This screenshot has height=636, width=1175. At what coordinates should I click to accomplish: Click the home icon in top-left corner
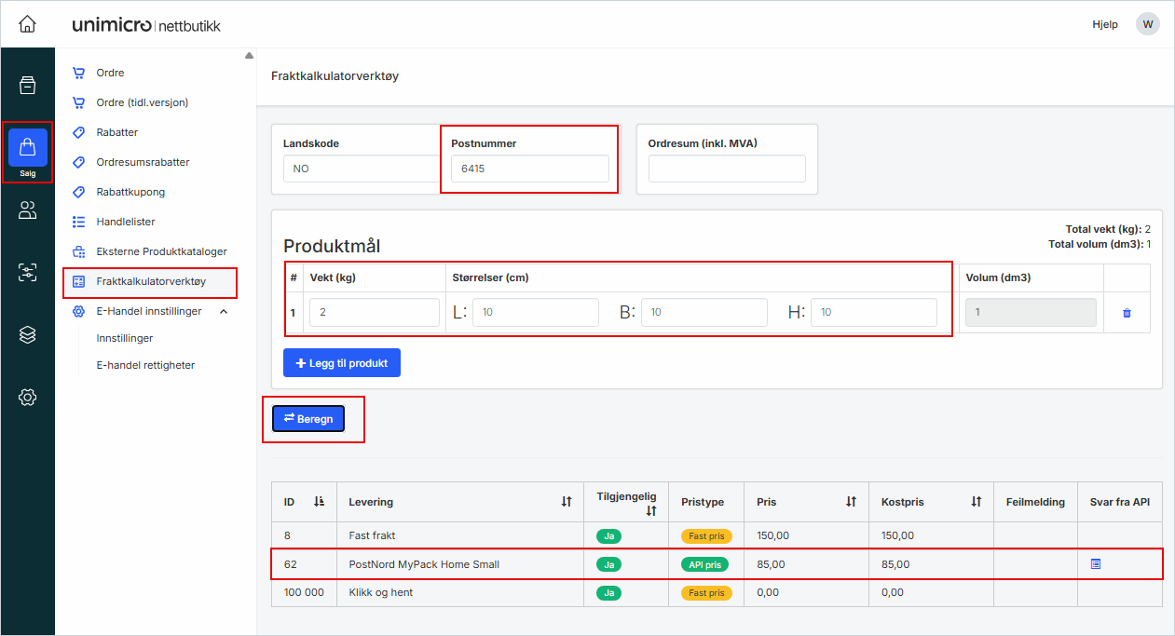[27, 24]
